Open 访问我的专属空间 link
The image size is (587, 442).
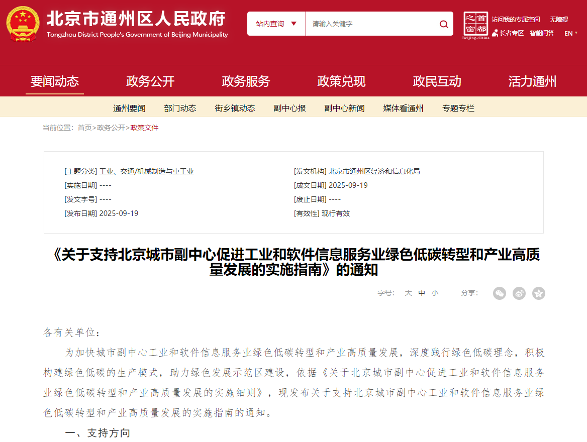[x=516, y=20]
